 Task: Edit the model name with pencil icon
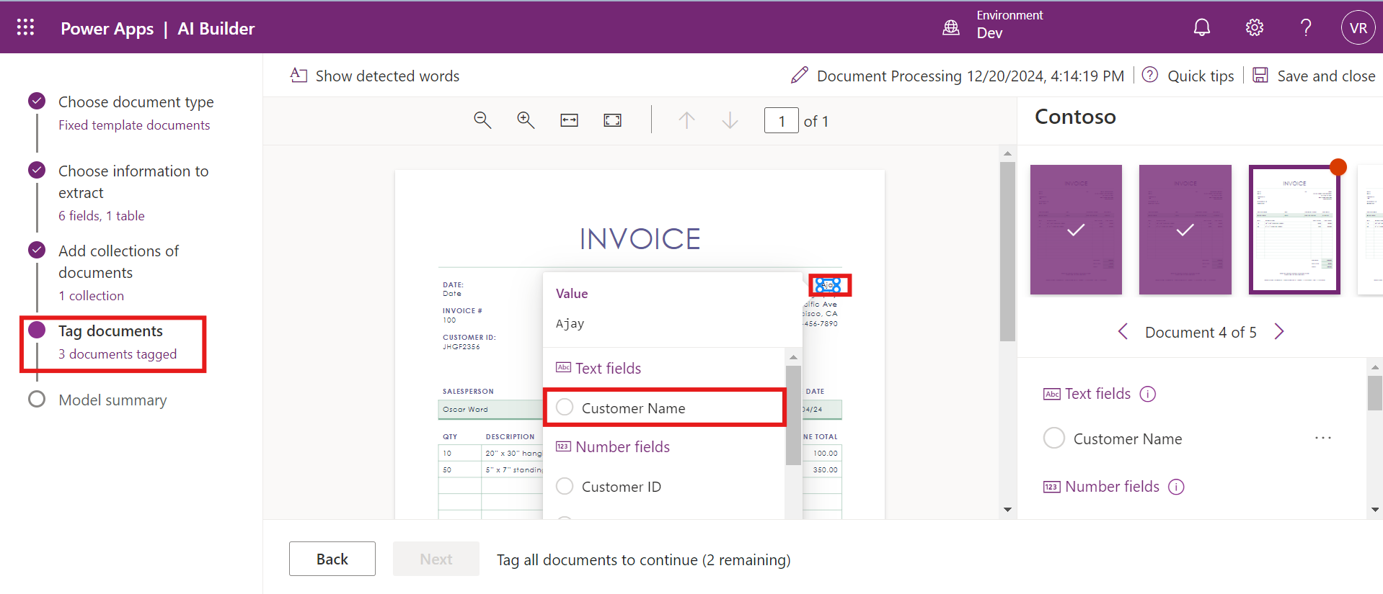[x=799, y=76]
